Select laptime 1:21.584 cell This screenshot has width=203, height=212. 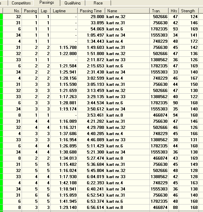point(64,66)
